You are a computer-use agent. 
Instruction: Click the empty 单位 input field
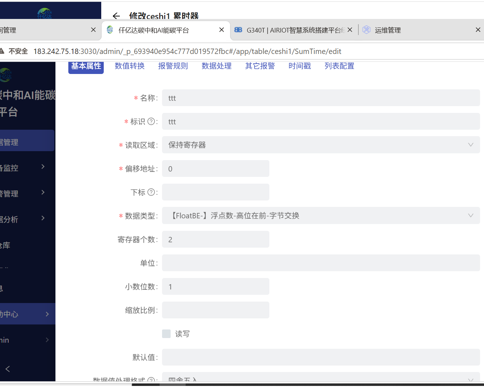[x=321, y=263]
